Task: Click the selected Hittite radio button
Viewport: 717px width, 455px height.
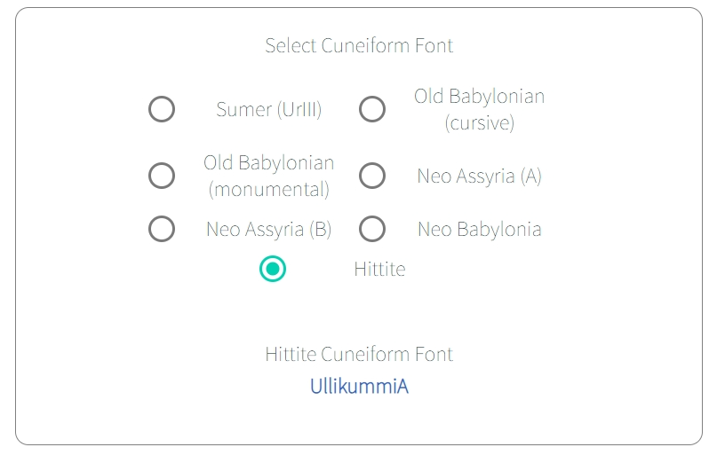Action: pos(273,269)
